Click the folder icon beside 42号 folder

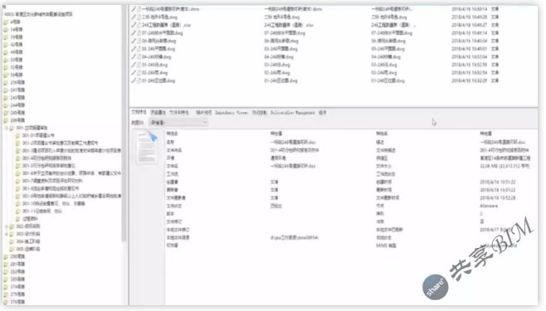tap(6, 45)
